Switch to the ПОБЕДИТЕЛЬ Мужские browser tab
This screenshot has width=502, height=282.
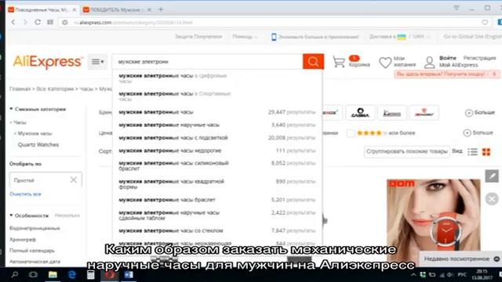coord(117,9)
